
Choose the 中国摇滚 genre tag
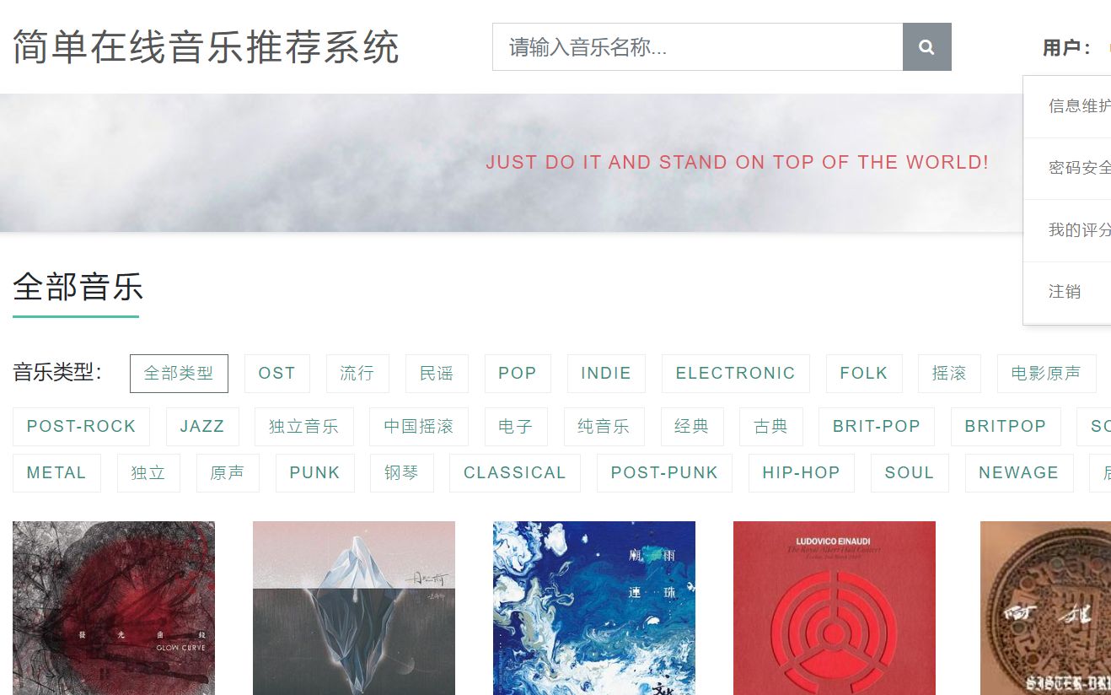(x=419, y=427)
